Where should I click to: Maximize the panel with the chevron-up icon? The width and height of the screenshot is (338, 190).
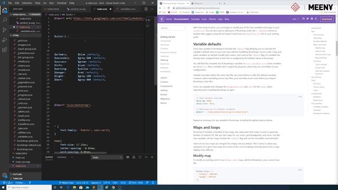146,157
